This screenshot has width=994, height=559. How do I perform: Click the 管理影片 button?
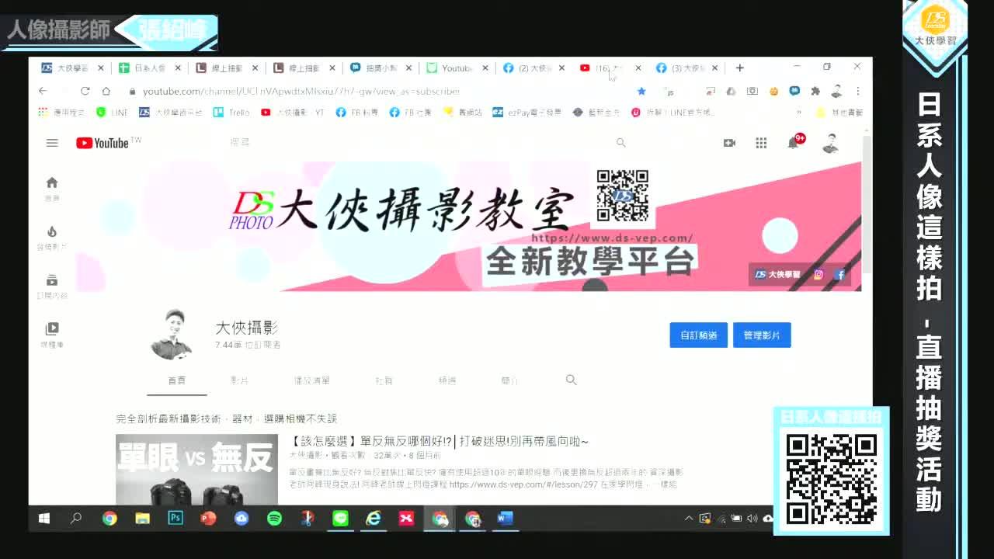pos(762,335)
